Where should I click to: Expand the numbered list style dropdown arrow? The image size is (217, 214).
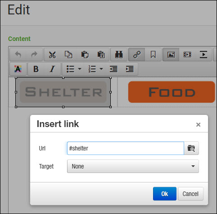[101, 69]
